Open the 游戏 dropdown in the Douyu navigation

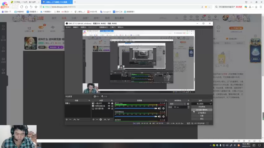[x=96, y=18]
